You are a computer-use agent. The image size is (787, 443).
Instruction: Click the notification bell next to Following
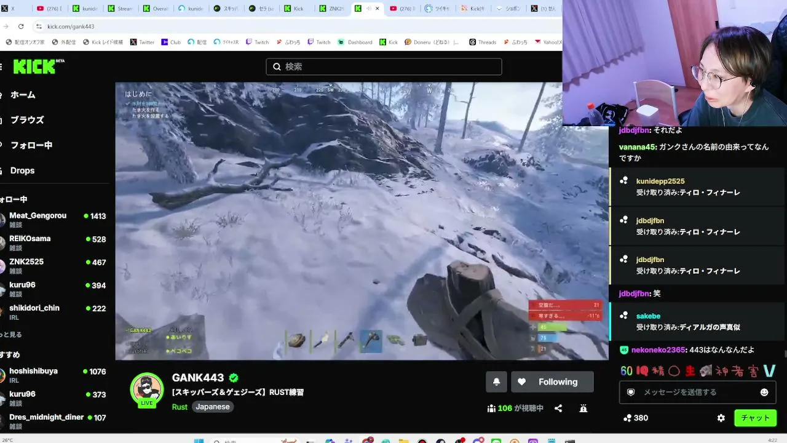(496, 381)
